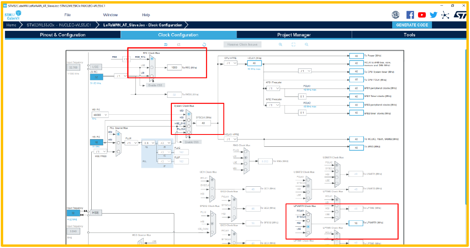This screenshot has height=248, width=470.
Task: Select PLLCLK radio in System Clock Mux
Action: click(189, 132)
